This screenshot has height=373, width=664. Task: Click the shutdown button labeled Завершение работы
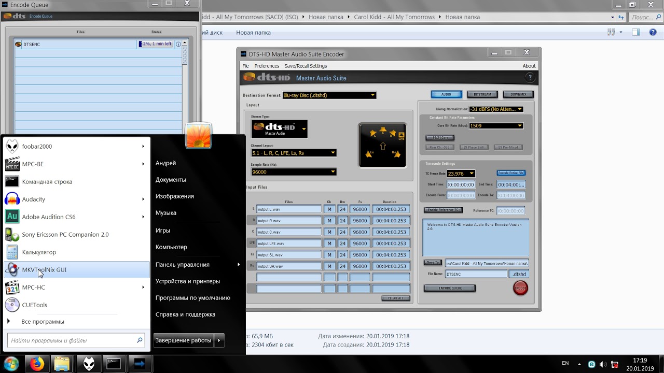[x=183, y=340]
